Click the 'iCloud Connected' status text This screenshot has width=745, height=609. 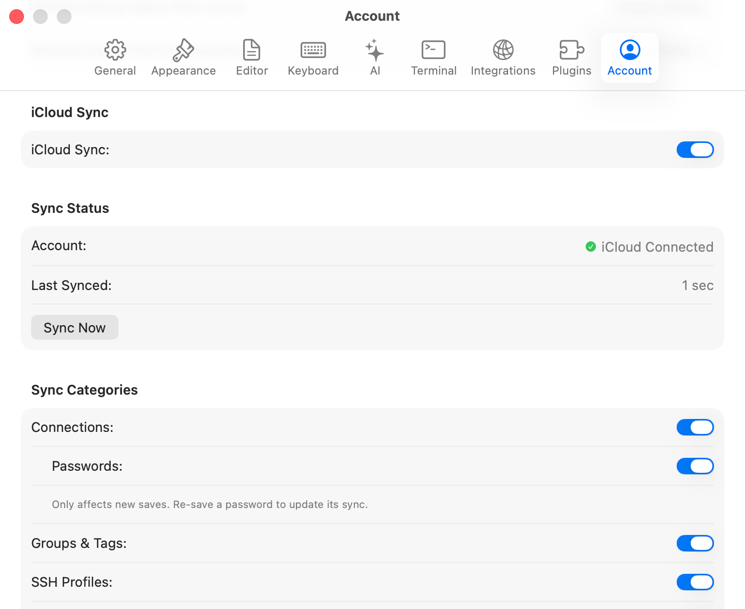point(657,247)
